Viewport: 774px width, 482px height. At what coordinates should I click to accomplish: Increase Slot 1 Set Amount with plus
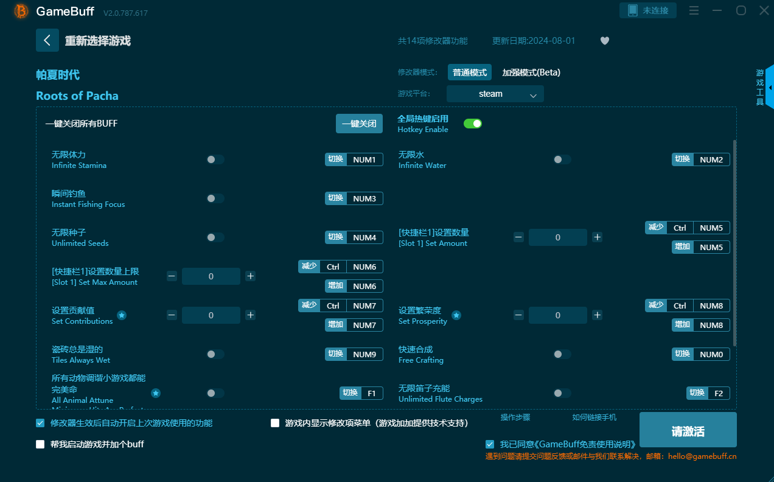(598, 237)
